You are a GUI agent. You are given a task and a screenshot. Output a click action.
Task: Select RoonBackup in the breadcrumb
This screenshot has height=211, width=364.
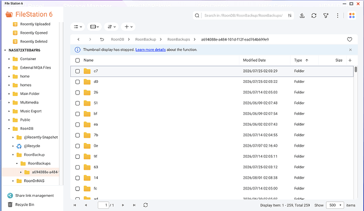146,40
